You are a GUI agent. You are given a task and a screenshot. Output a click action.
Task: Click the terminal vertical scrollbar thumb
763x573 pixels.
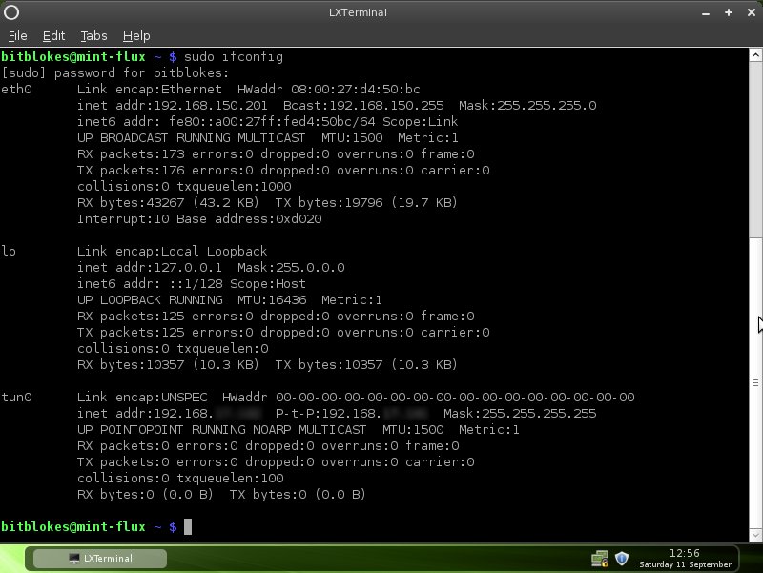point(755,384)
